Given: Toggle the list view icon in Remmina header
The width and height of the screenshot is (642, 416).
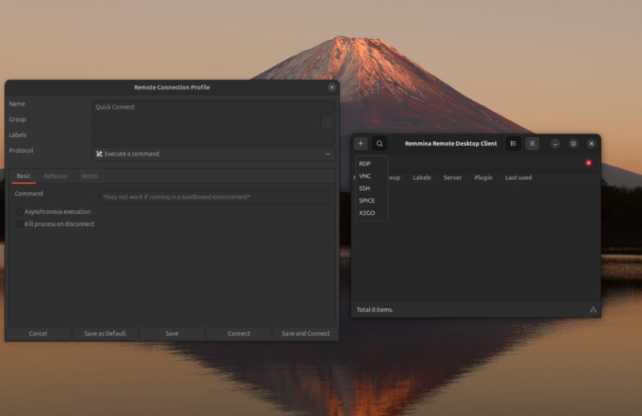Looking at the screenshot, I should click(x=513, y=143).
